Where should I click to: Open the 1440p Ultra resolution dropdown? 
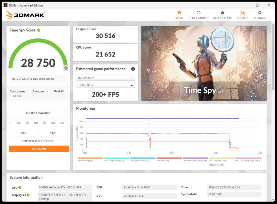pos(105,85)
